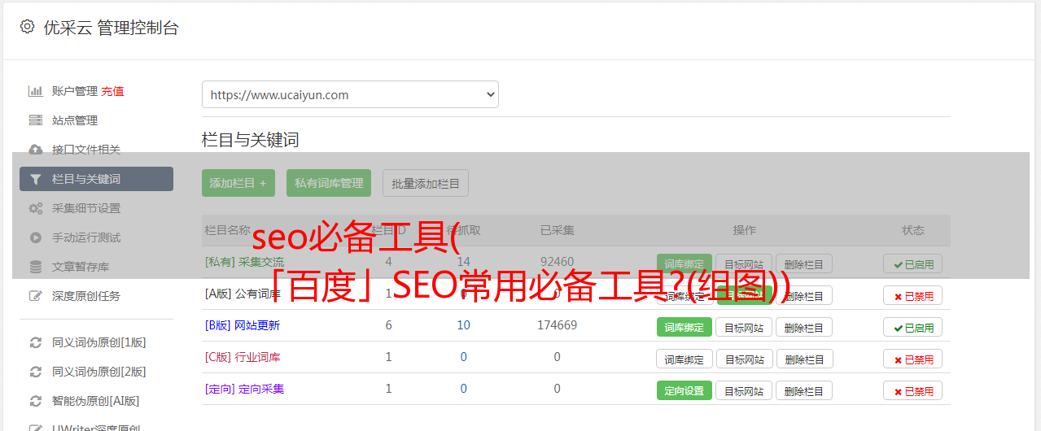Click the funnel icon for 栏目与关键词
This screenshot has width=1041, height=431.
[35, 179]
